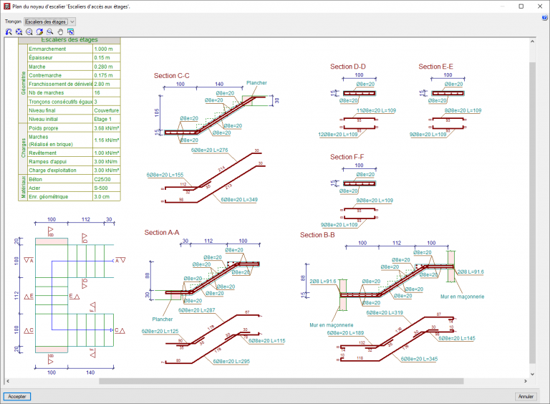Click the application icon in the title bar
This screenshot has width=550, height=404.
click(x=6, y=6)
